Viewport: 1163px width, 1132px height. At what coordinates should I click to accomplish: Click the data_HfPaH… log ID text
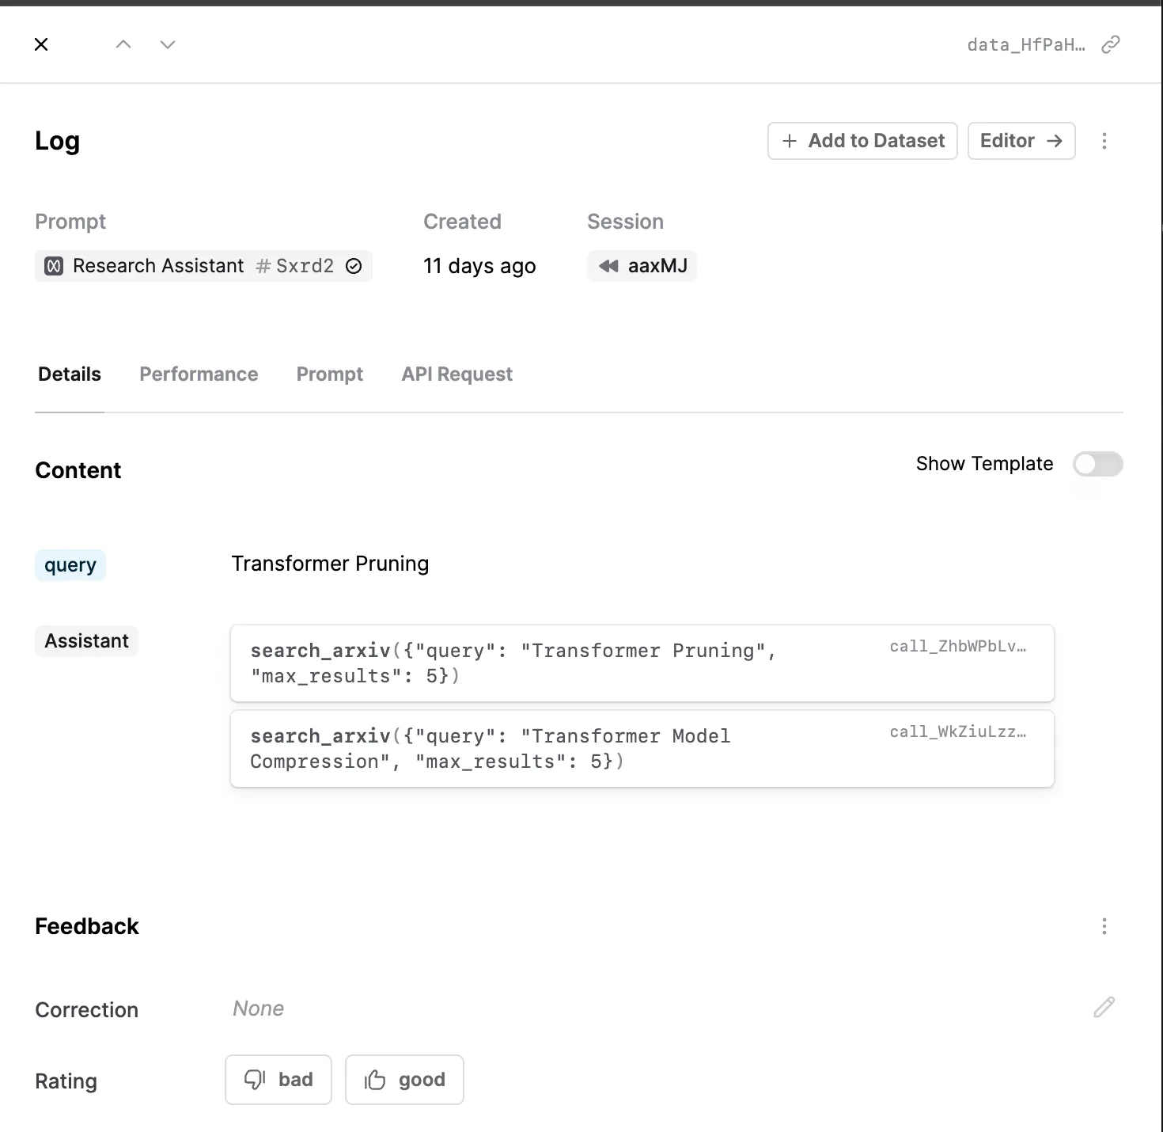click(x=1026, y=44)
